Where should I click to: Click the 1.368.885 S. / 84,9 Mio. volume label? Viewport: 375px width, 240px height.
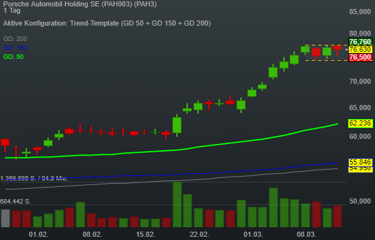point(34,179)
